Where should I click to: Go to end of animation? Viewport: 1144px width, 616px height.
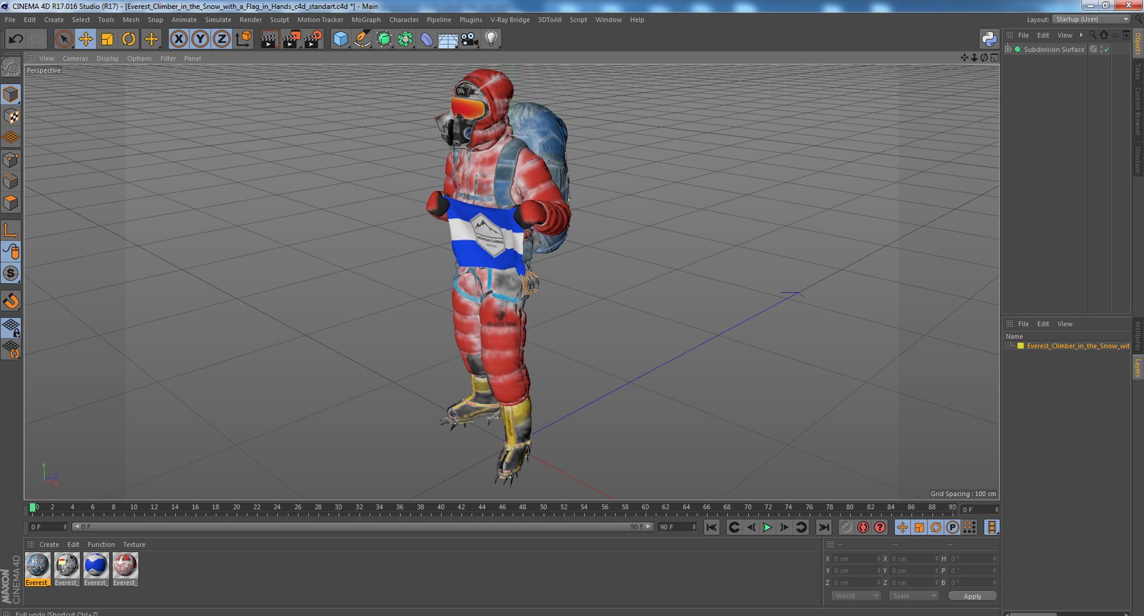[823, 527]
